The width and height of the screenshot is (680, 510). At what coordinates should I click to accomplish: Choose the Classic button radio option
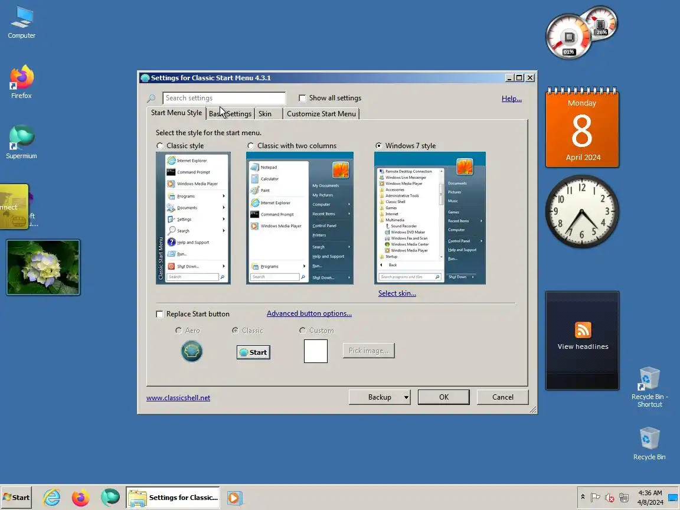pyautogui.click(x=235, y=331)
